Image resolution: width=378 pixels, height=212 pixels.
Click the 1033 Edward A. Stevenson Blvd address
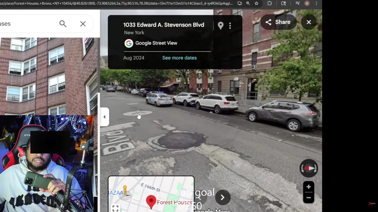coord(164,25)
